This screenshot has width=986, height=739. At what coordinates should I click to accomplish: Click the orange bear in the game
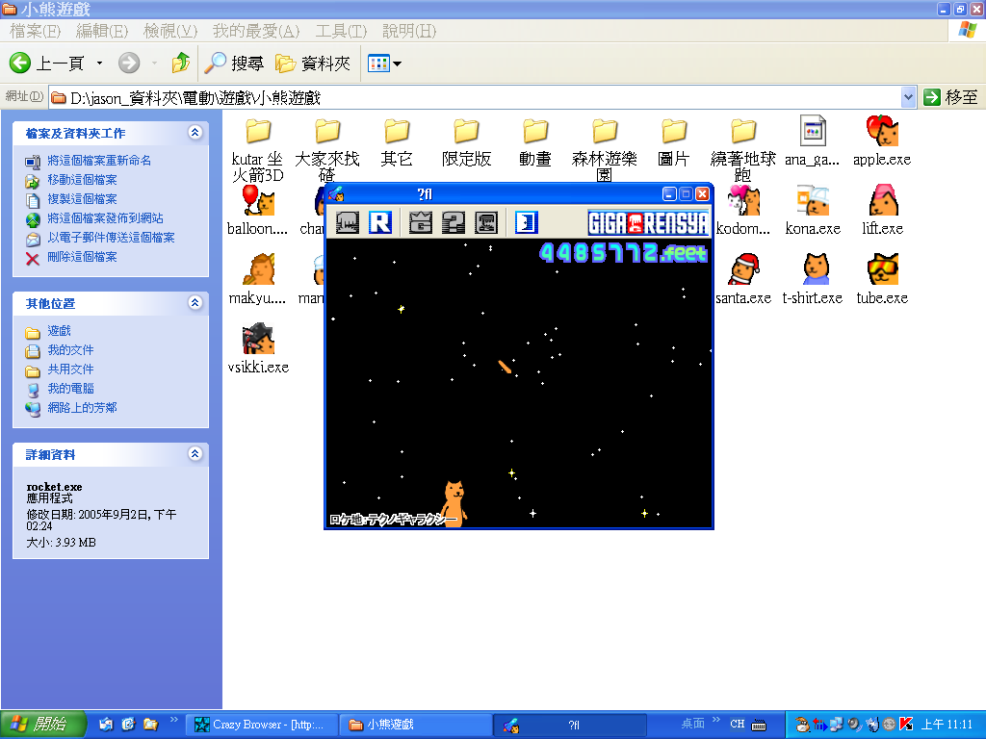click(x=454, y=503)
